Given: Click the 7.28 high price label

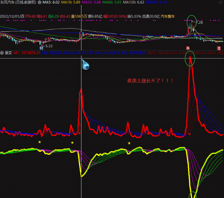Looking at the screenshot, I should [199, 23].
